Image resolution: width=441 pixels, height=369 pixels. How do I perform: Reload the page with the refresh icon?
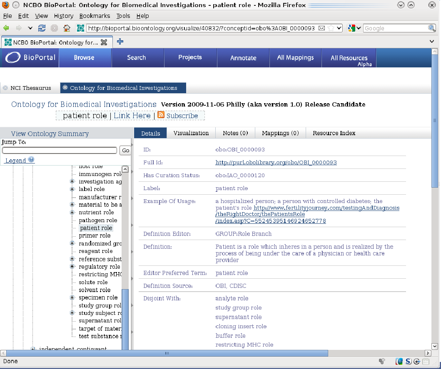(42, 28)
